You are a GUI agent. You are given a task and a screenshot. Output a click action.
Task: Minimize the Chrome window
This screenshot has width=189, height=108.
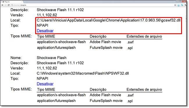coord(177,1)
